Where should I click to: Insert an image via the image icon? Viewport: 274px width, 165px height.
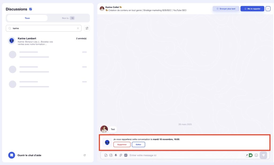click(x=110, y=155)
